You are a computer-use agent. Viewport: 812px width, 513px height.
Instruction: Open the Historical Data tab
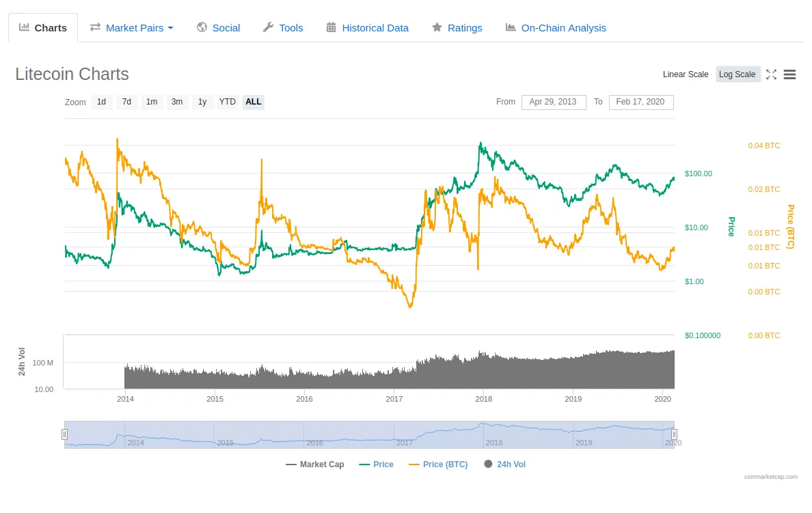[x=367, y=28]
